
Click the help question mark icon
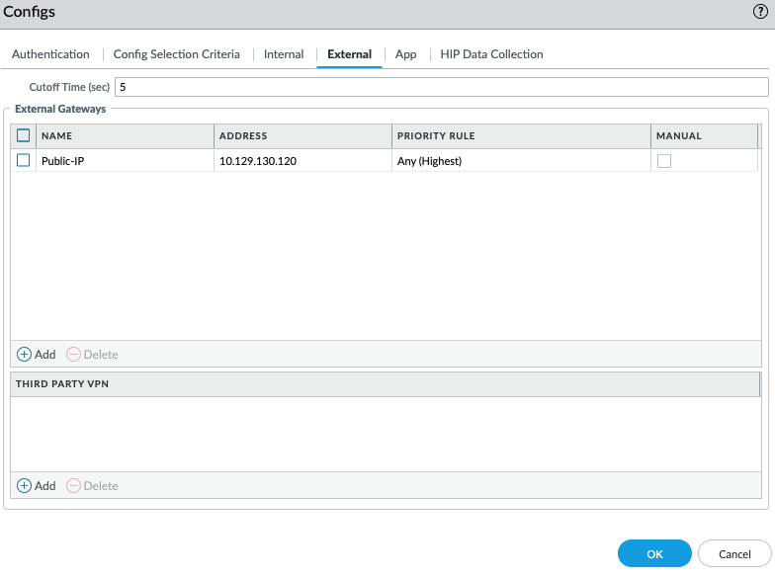click(760, 12)
